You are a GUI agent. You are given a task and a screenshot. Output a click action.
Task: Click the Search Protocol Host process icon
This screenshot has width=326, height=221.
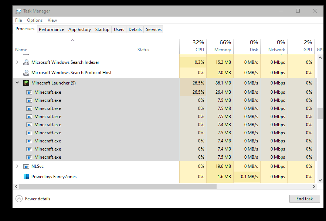(x=26, y=73)
